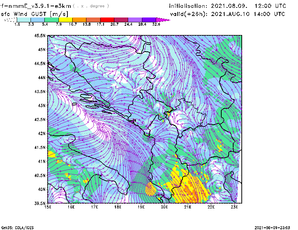Click the 44.5N latitude label
Screen dimensions: 298x230
tap(40, 63)
